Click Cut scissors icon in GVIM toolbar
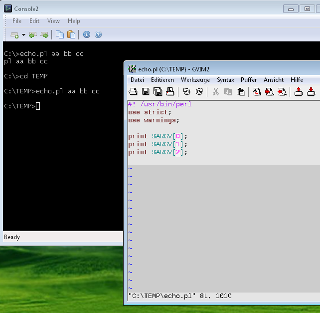The image size is (320, 313). (215, 91)
